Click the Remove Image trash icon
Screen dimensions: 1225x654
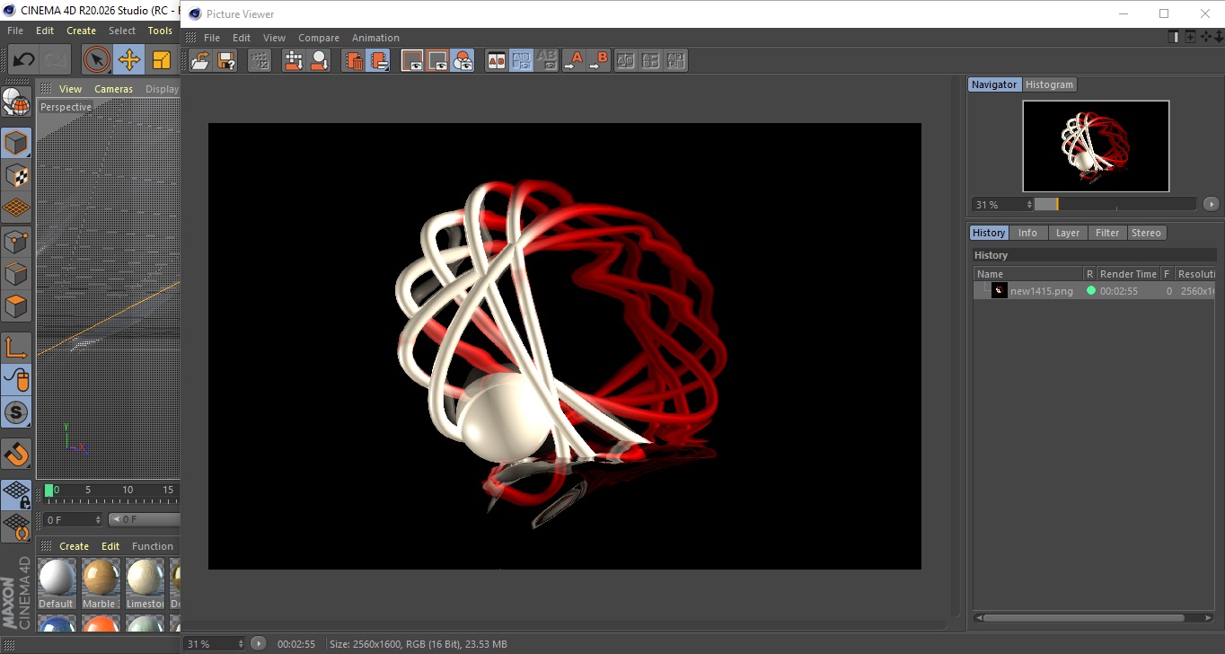coord(355,60)
